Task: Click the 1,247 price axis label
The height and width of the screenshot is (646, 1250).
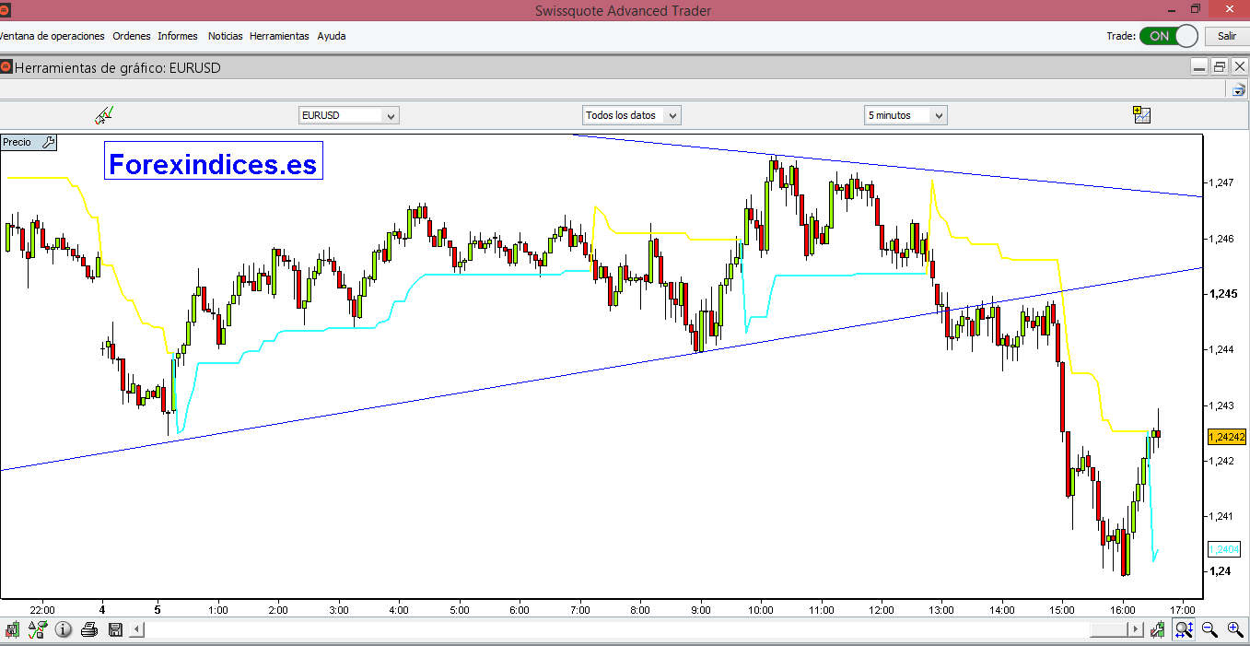Action: [1222, 183]
